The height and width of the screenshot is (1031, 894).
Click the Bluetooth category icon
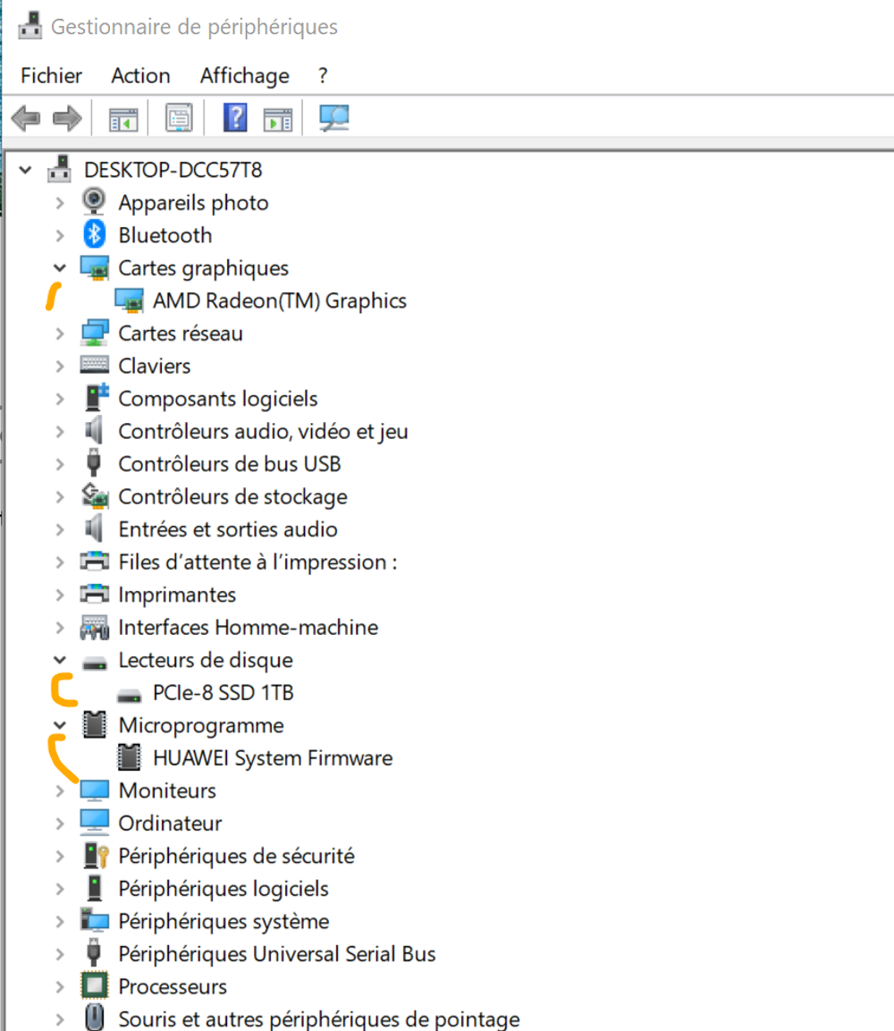click(95, 235)
